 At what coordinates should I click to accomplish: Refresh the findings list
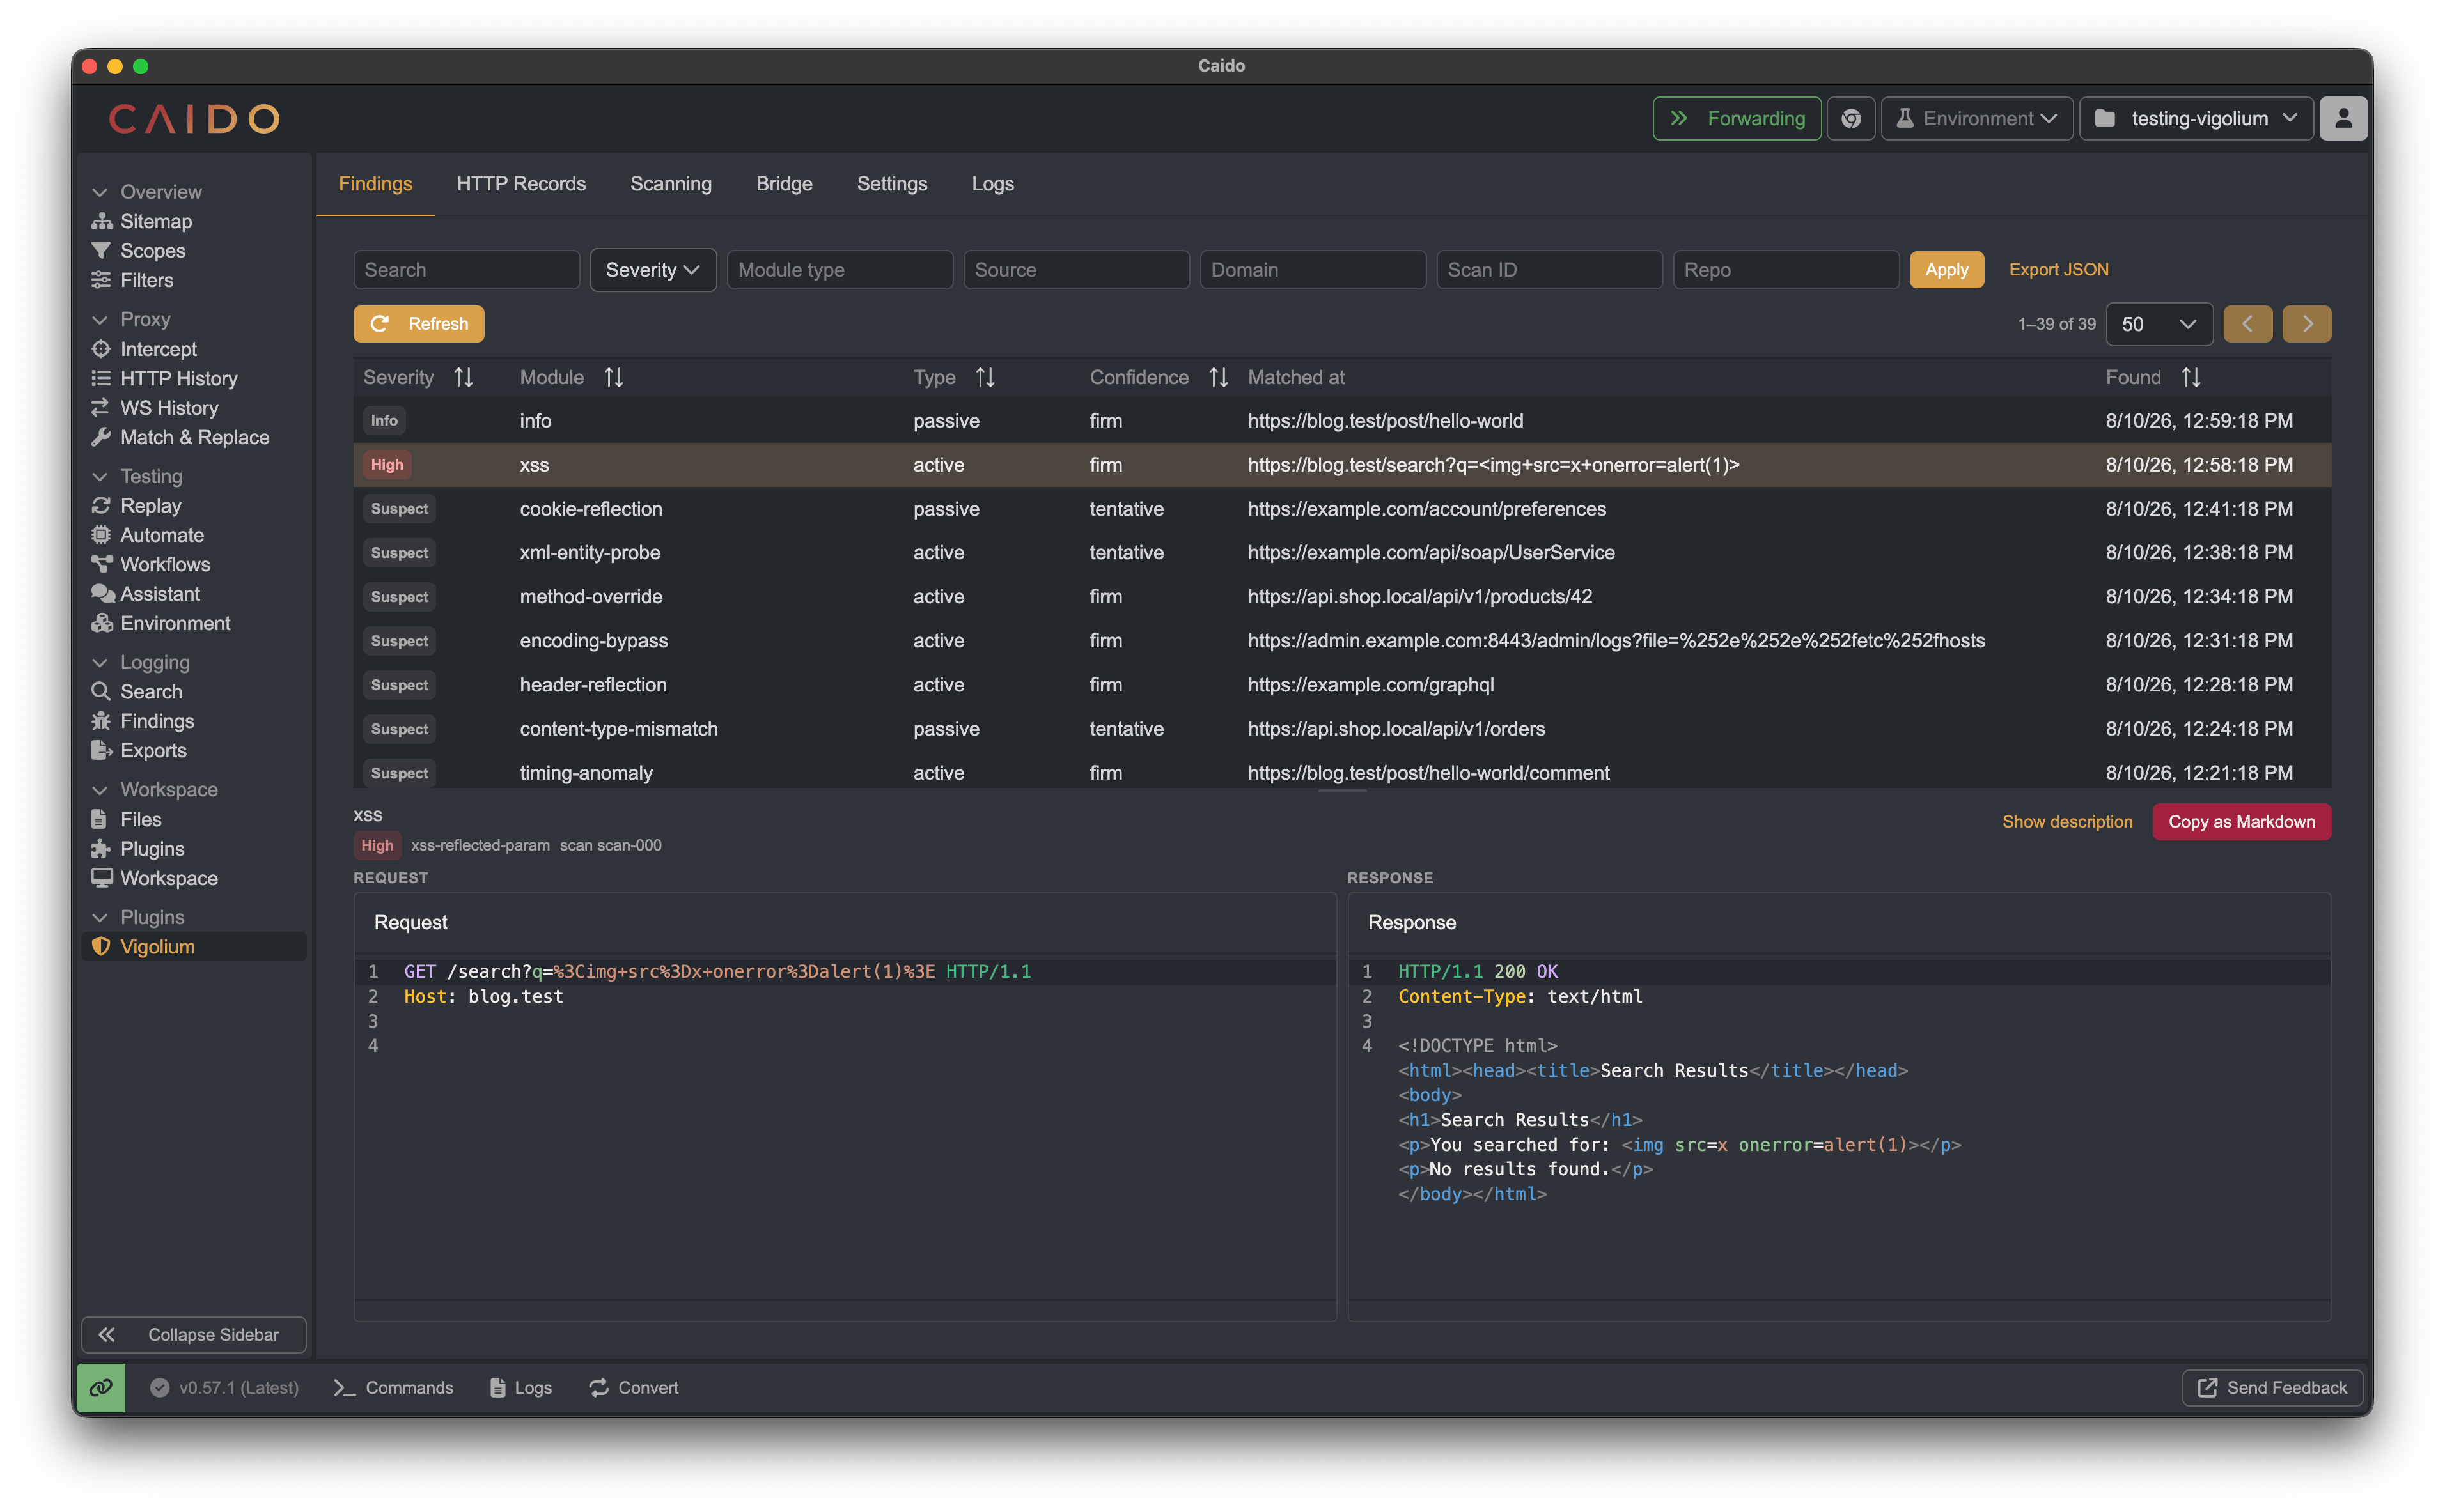pos(418,324)
